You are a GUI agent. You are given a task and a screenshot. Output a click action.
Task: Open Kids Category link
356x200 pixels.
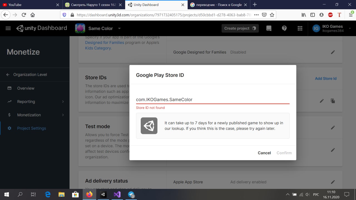[x=98, y=48]
